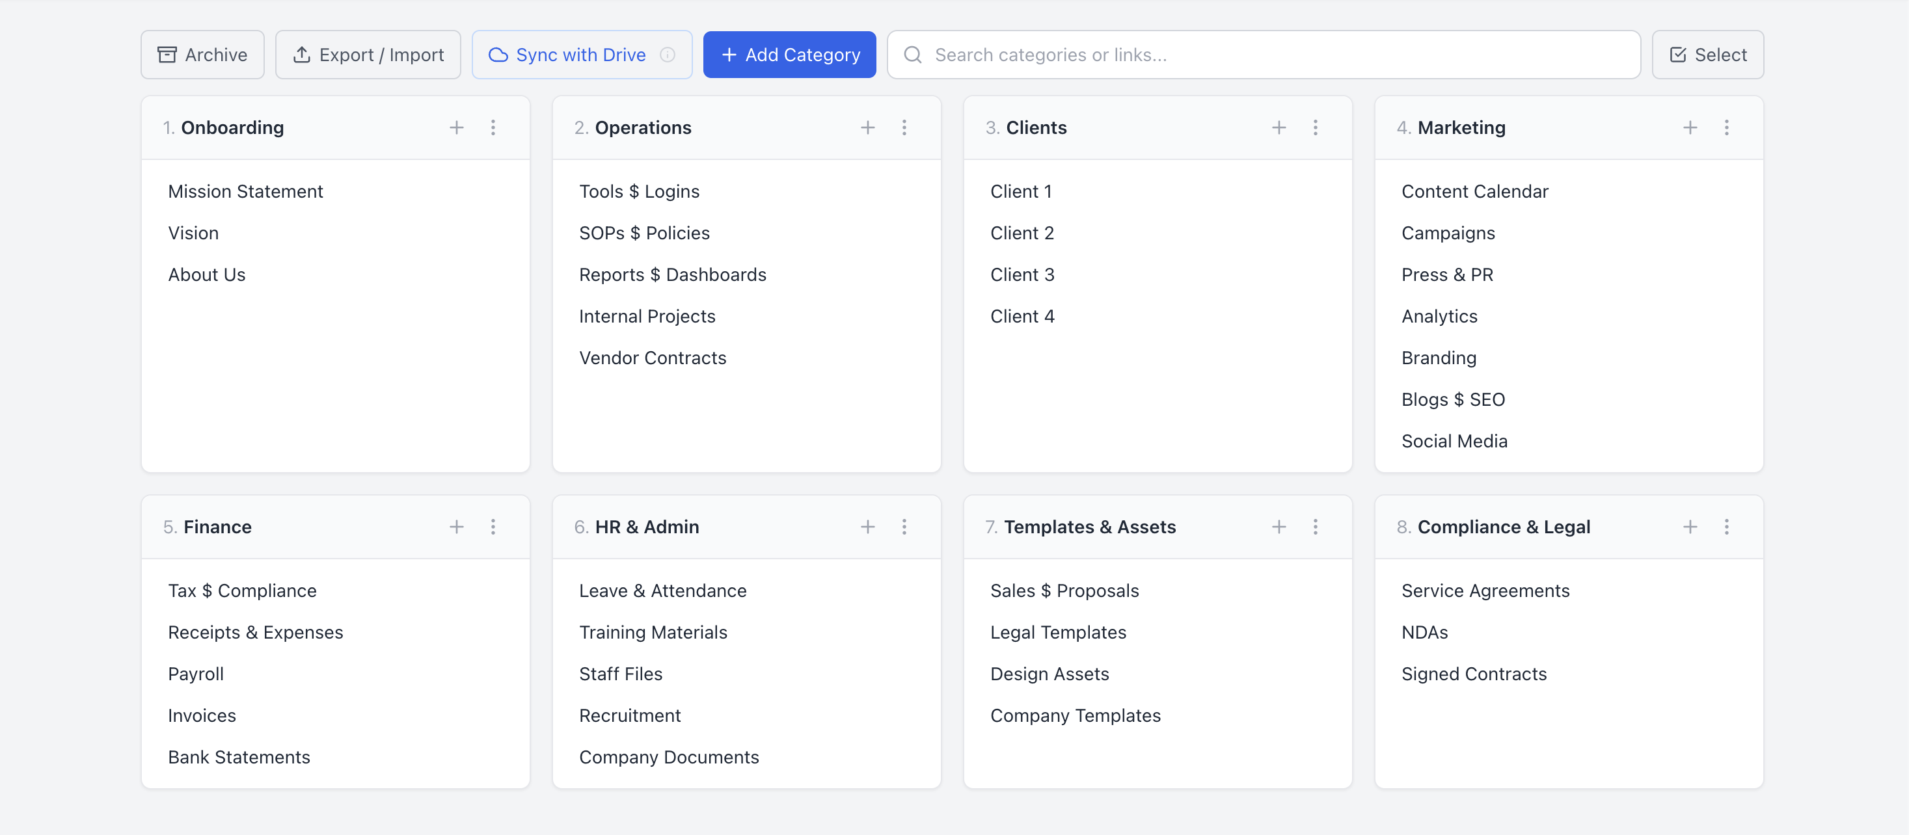Image resolution: width=1909 pixels, height=835 pixels.
Task: Click the Add Category button
Action: [x=789, y=55]
